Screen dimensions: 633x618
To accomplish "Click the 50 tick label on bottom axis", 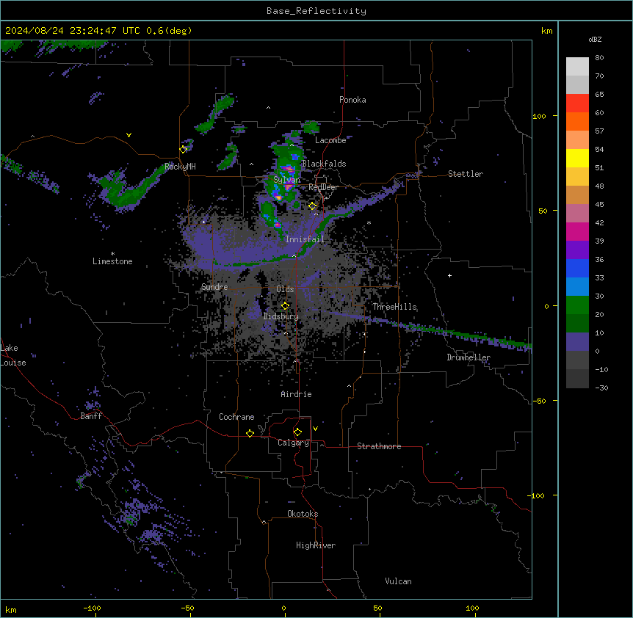I will tap(377, 608).
